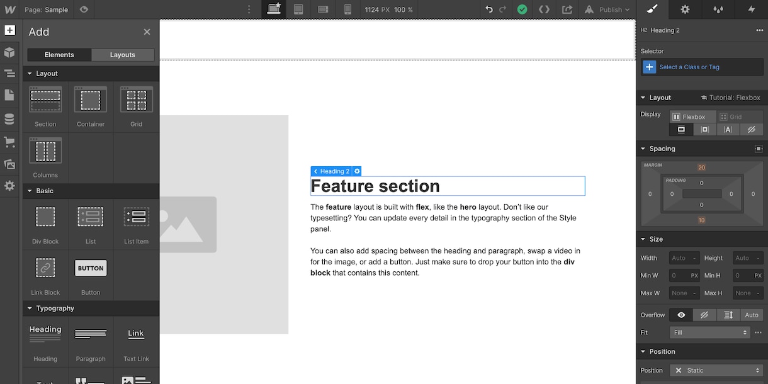The width and height of the screenshot is (768, 384).
Task: Collapse the Typography group in Add panel
Action: (30, 308)
